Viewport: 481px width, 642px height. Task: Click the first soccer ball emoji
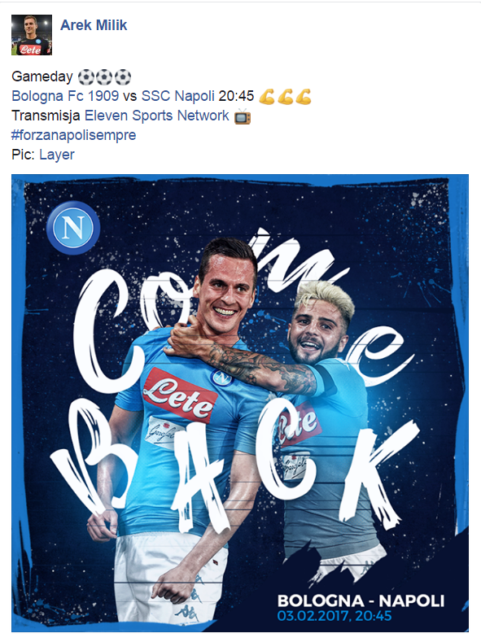pyautogui.click(x=85, y=77)
